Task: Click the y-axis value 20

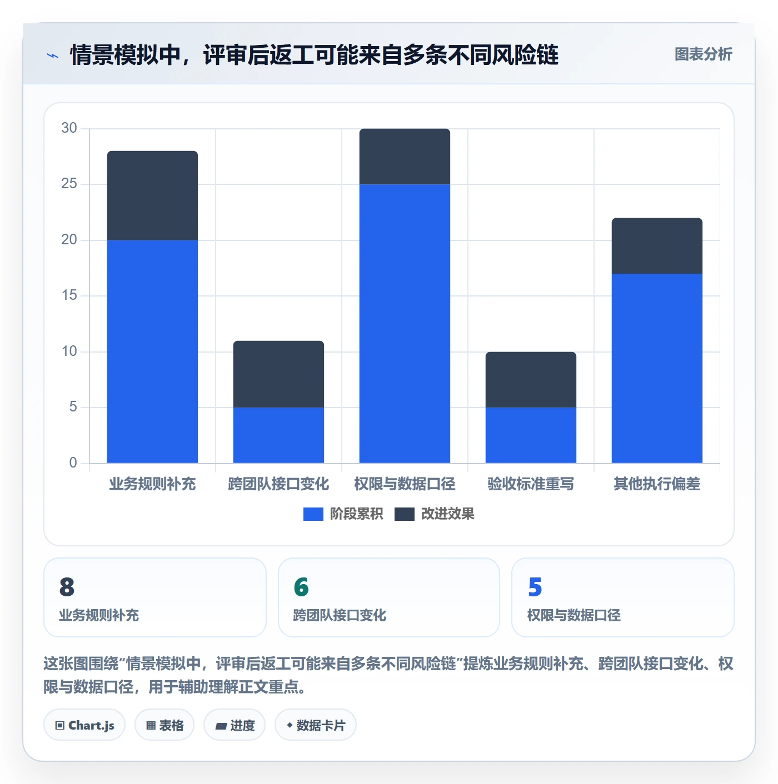Action: coord(69,240)
